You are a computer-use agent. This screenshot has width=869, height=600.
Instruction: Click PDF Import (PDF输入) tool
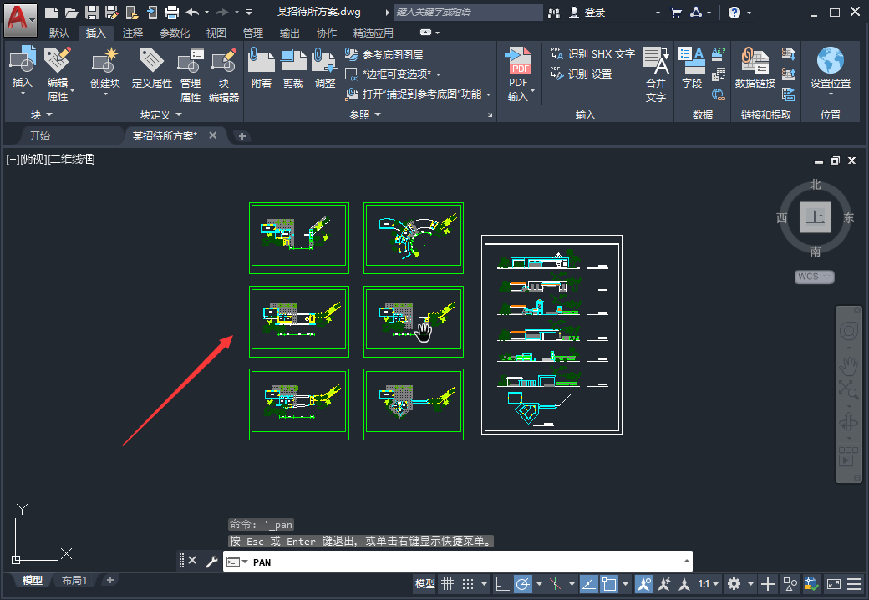(x=519, y=74)
